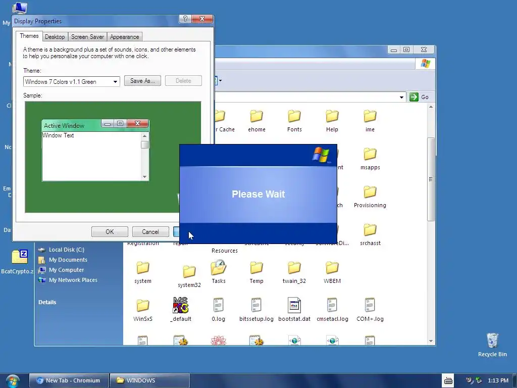The width and height of the screenshot is (517, 388).
Task: Switch to the Appearance tab
Action: [124, 37]
